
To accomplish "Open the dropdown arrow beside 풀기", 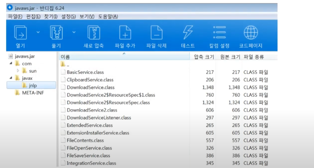I will point(74,32).
